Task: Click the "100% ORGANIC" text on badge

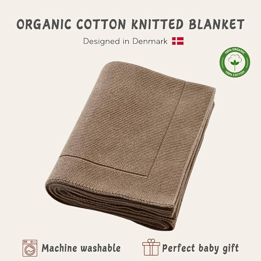Action: [x=235, y=51]
